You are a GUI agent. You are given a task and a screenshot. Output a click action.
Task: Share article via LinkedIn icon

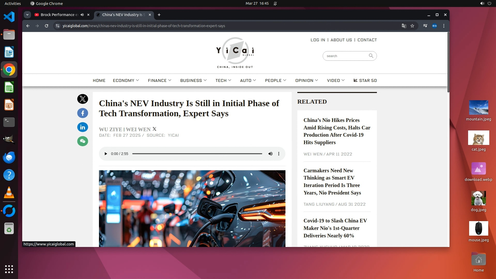coord(82,127)
